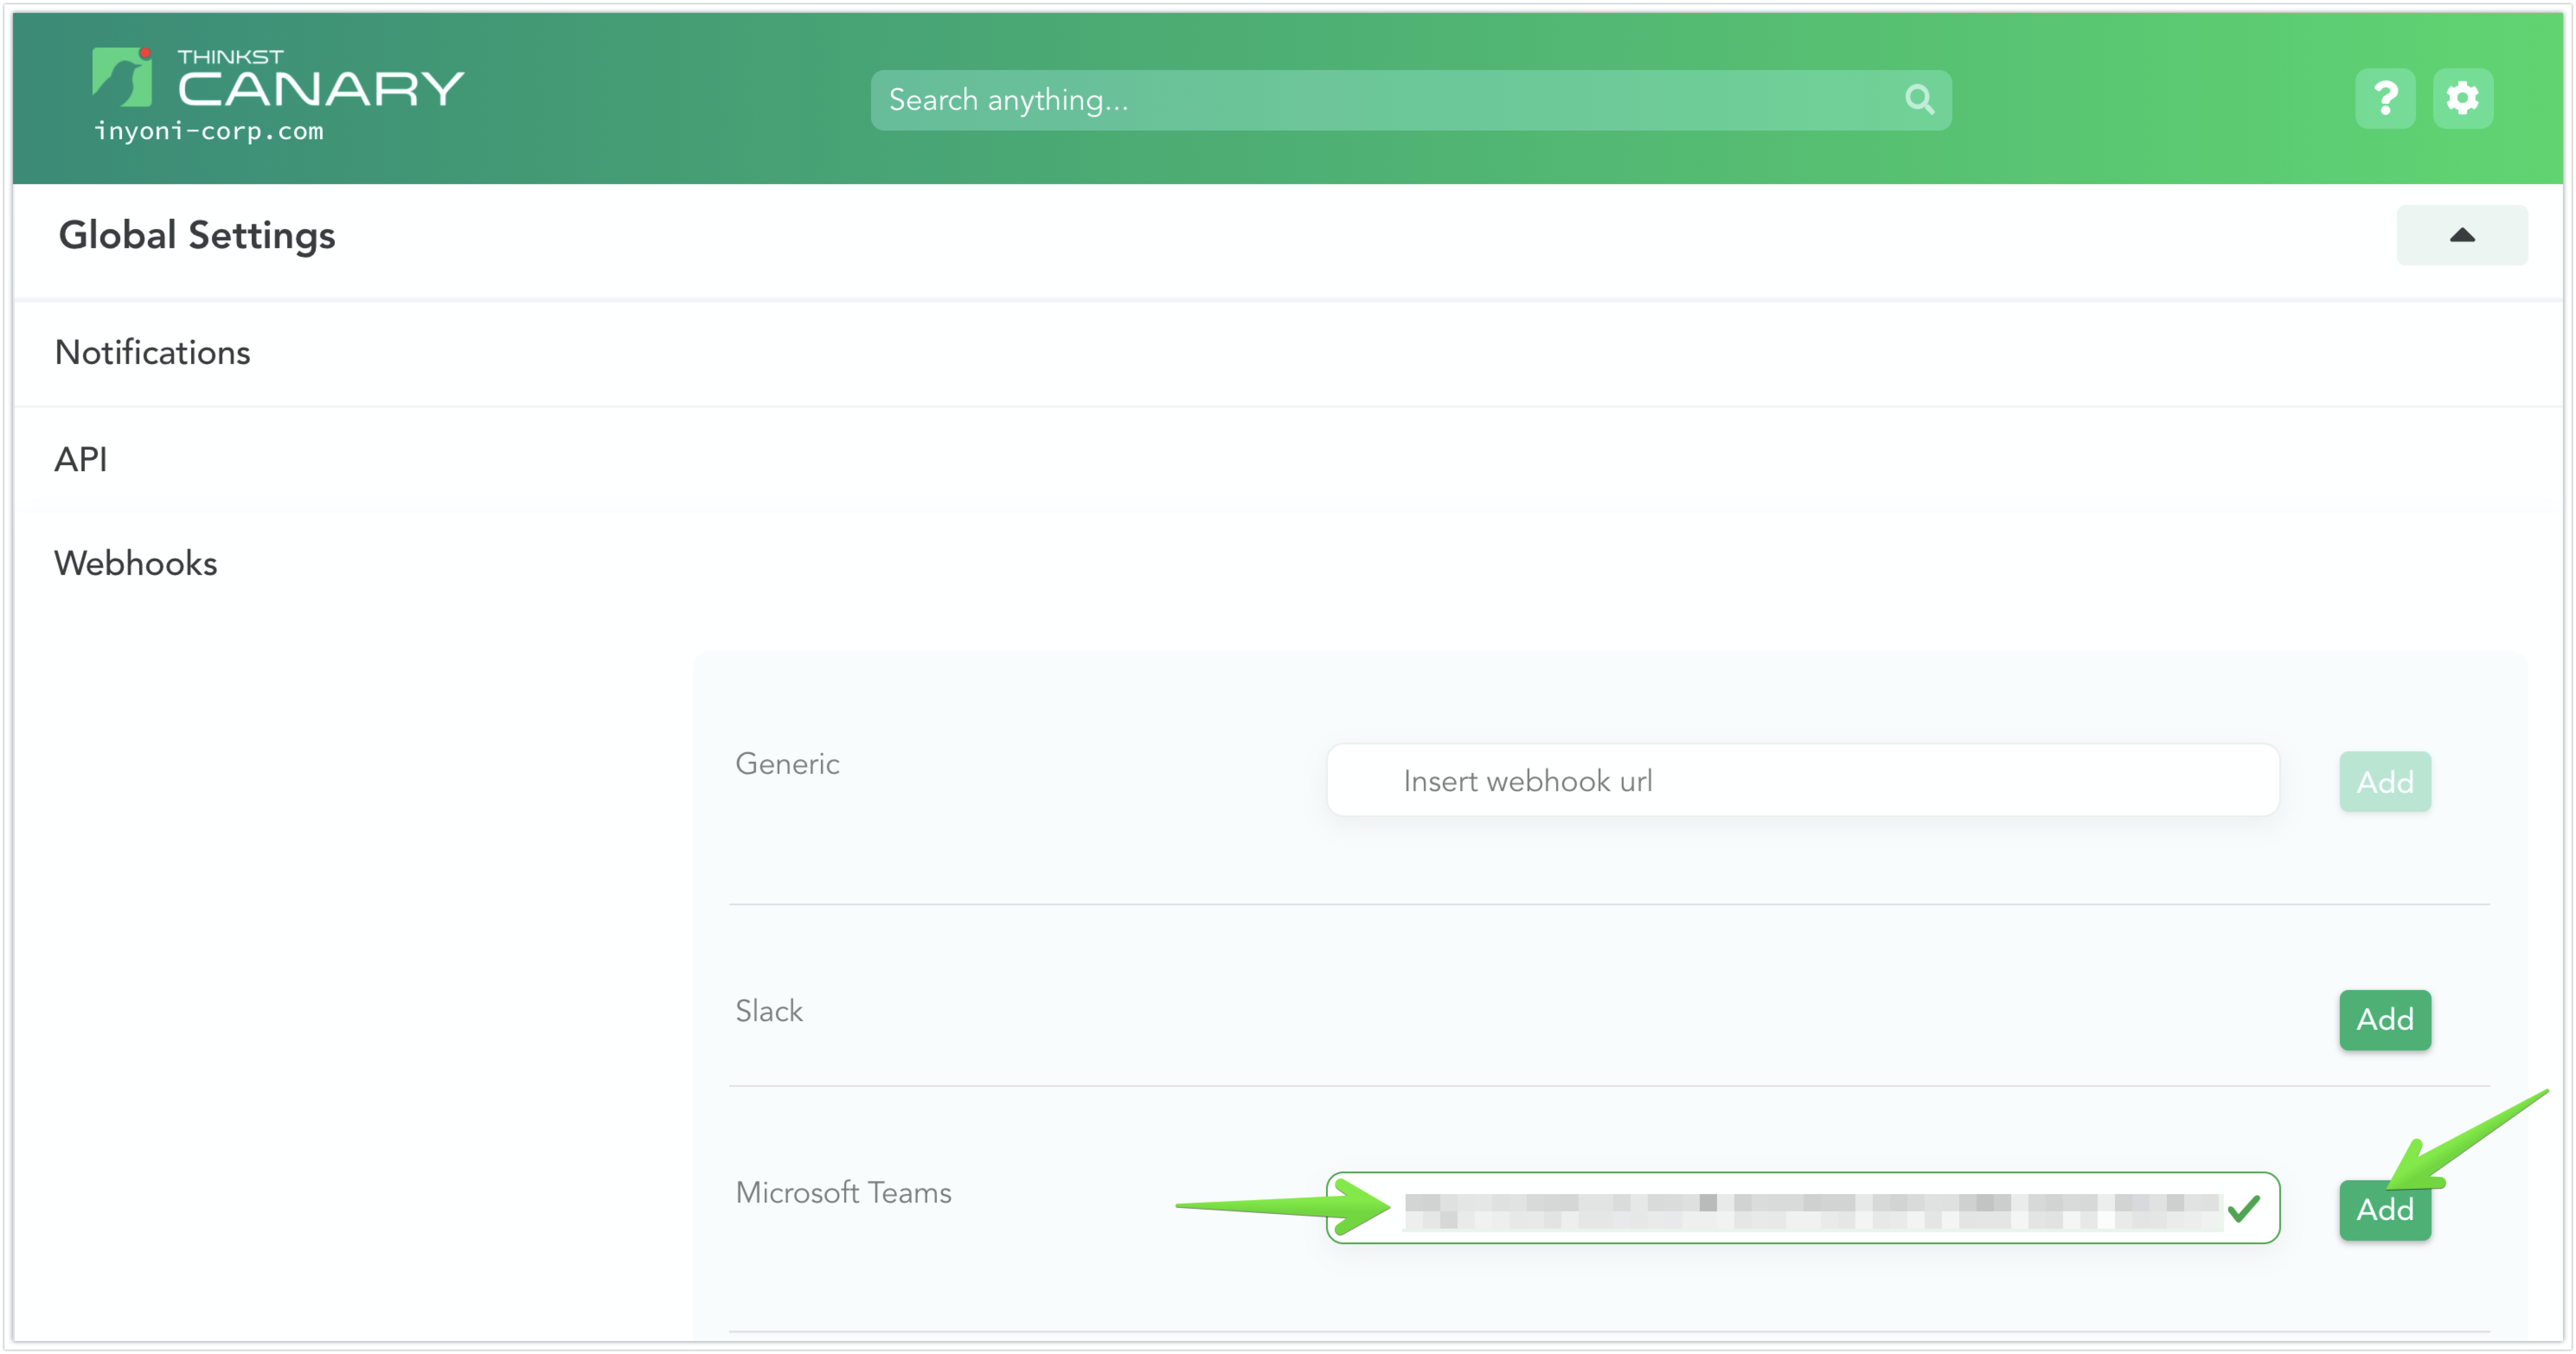
Task: Focus the Search anything field
Action: tap(1410, 100)
